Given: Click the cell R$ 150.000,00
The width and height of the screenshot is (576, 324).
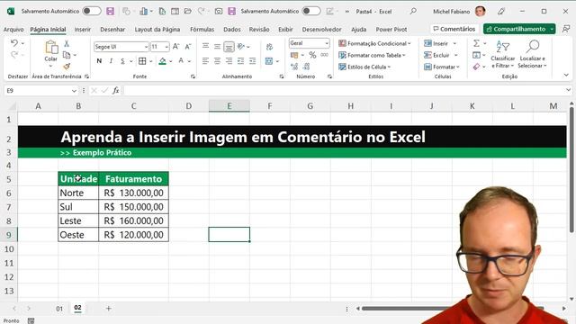Looking at the screenshot, I should coord(134,207).
